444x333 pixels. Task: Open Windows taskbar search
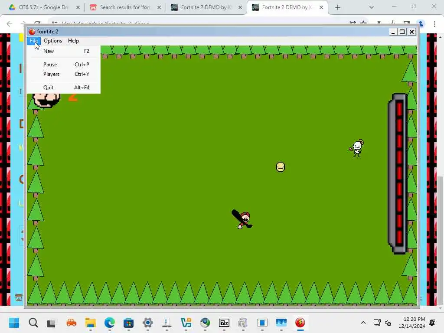click(33, 323)
